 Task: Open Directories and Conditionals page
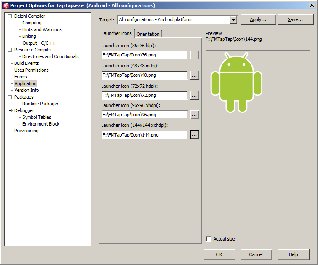[x=50, y=56]
